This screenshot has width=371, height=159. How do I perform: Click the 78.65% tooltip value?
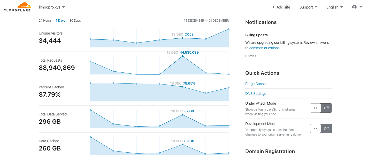(x=189, y=83)
